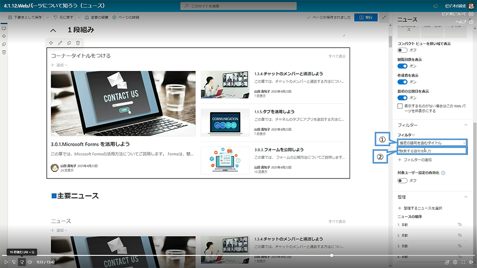The height and width of the screenshot is (268, 477).
Task: Click the info icon beside 対象ユーザー設定の有効化
Action: pos(443,173)
